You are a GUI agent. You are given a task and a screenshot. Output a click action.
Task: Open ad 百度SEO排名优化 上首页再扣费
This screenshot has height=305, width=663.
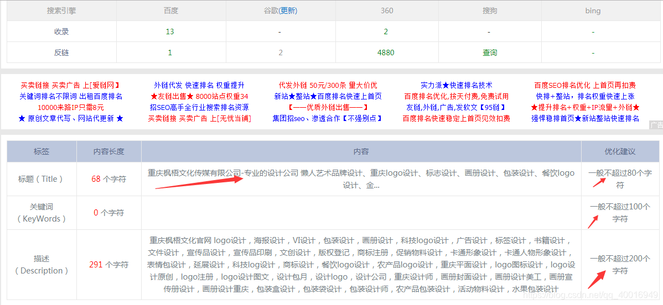(585, 85)
